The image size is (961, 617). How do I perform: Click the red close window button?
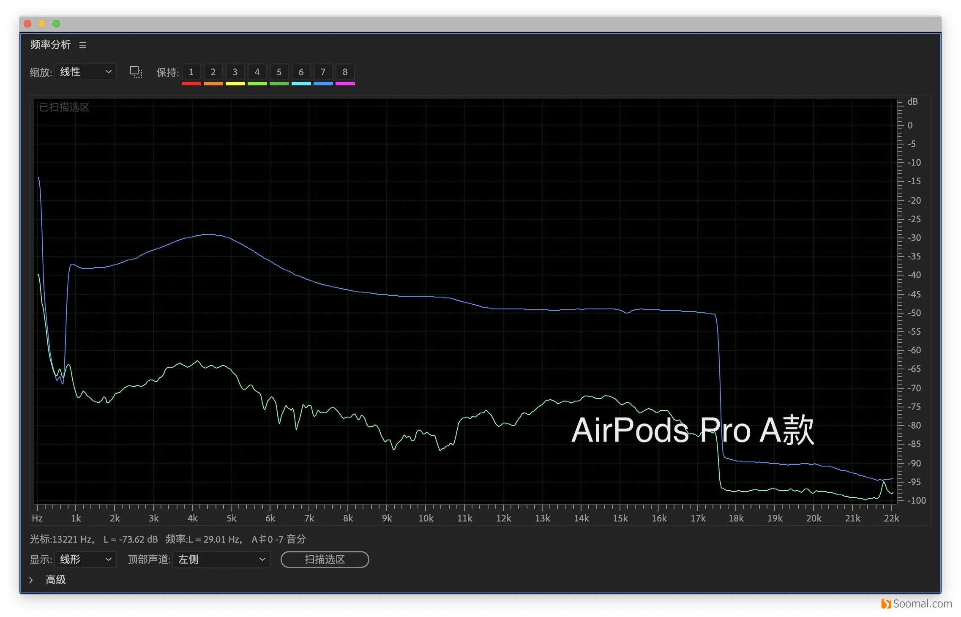click(27, 24)
